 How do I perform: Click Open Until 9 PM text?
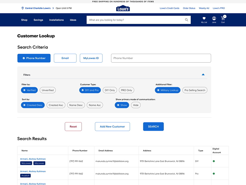tap(64, 8)
